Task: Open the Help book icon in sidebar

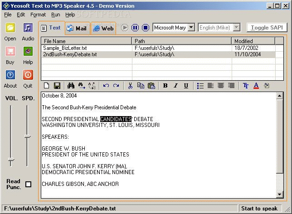Action: (28, 51)
